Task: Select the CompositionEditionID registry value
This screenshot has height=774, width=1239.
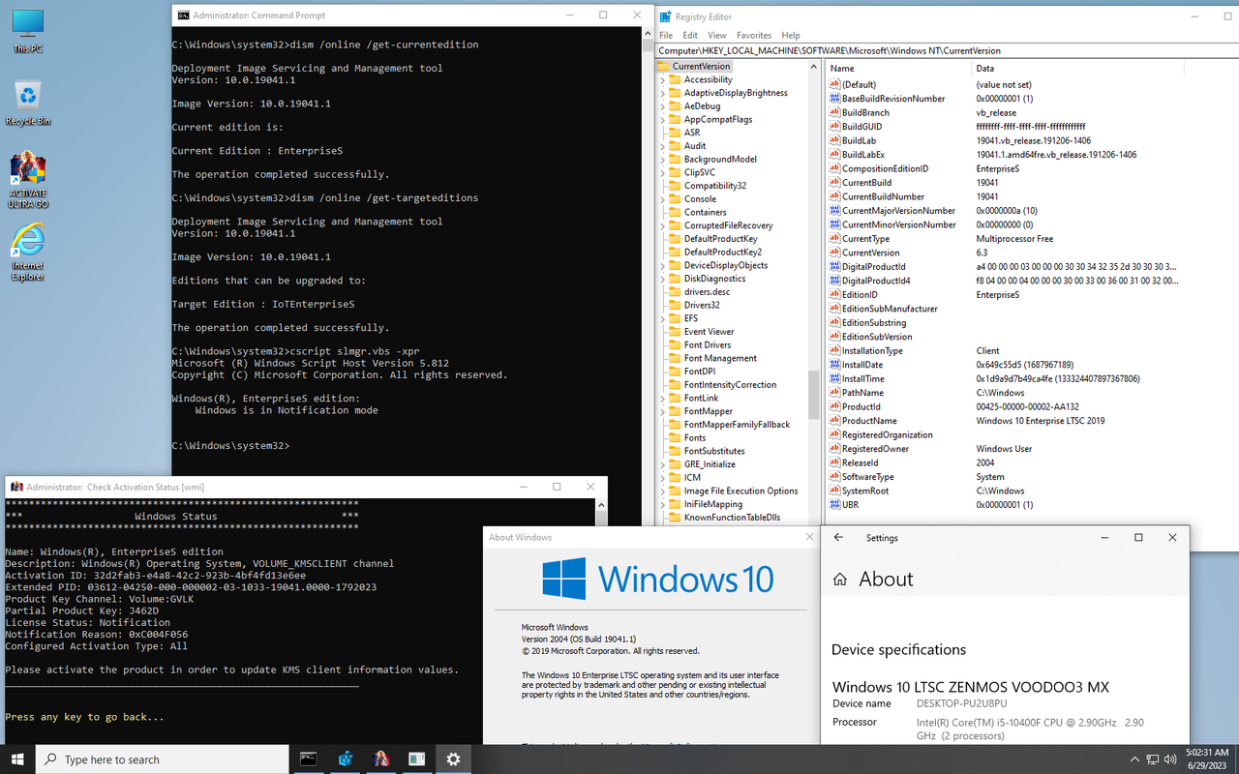Action: pos(885,168)
